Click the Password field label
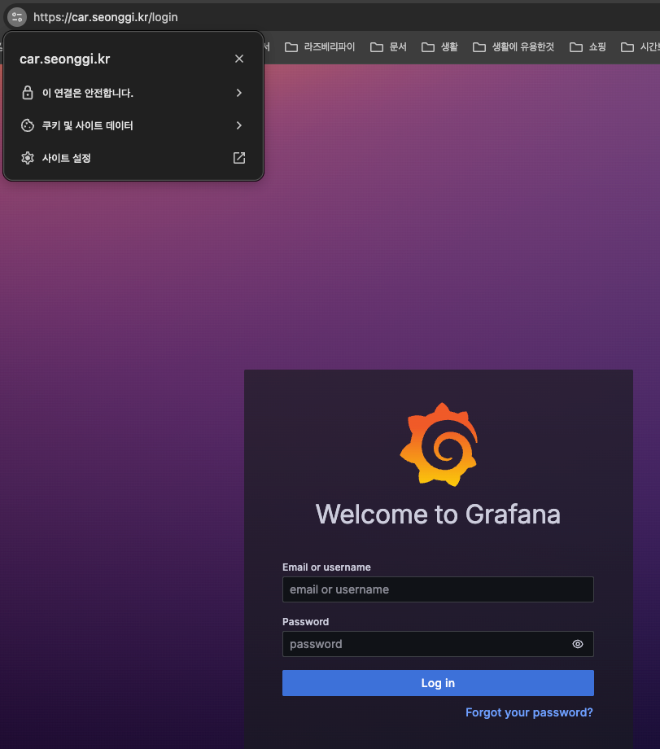 (306, 621)
